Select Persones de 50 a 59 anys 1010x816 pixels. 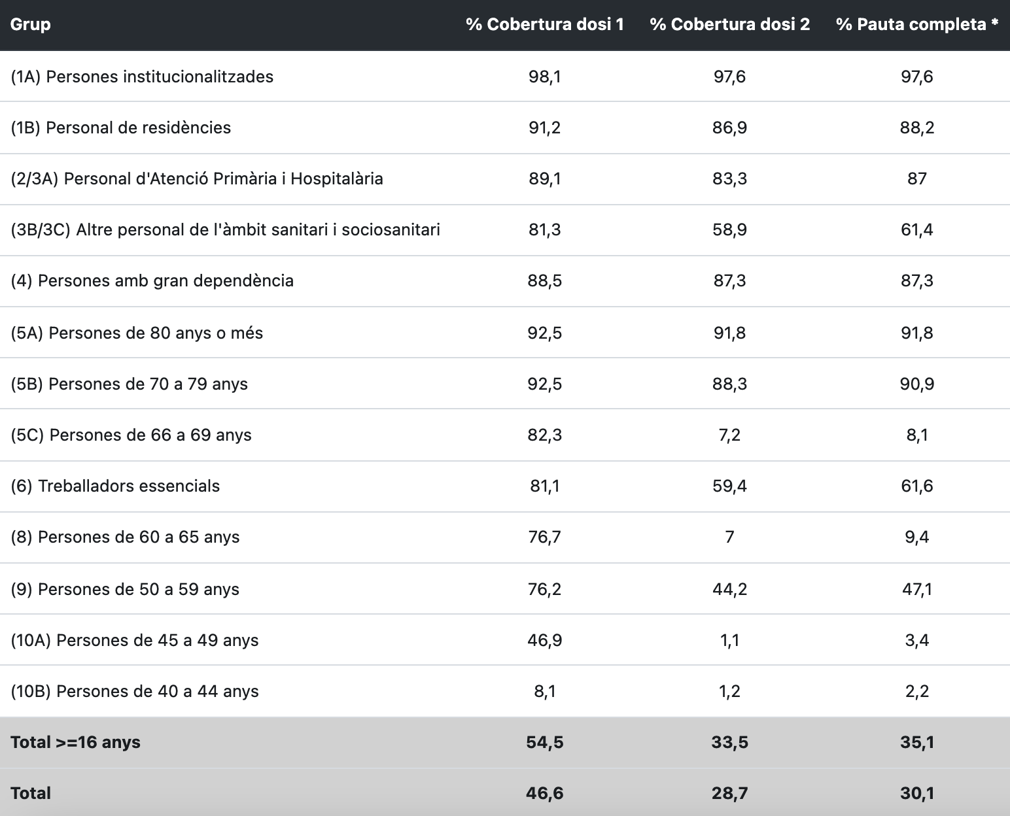tap(125, 589)
